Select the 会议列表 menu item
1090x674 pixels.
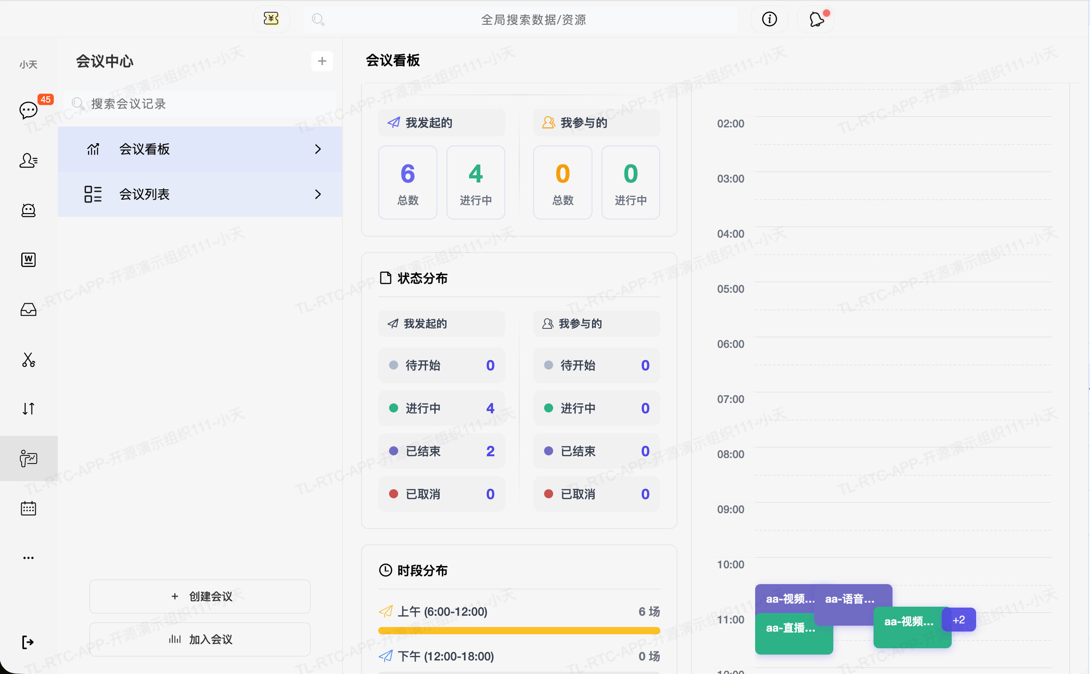pyautogui.click(x=145, y=194)
